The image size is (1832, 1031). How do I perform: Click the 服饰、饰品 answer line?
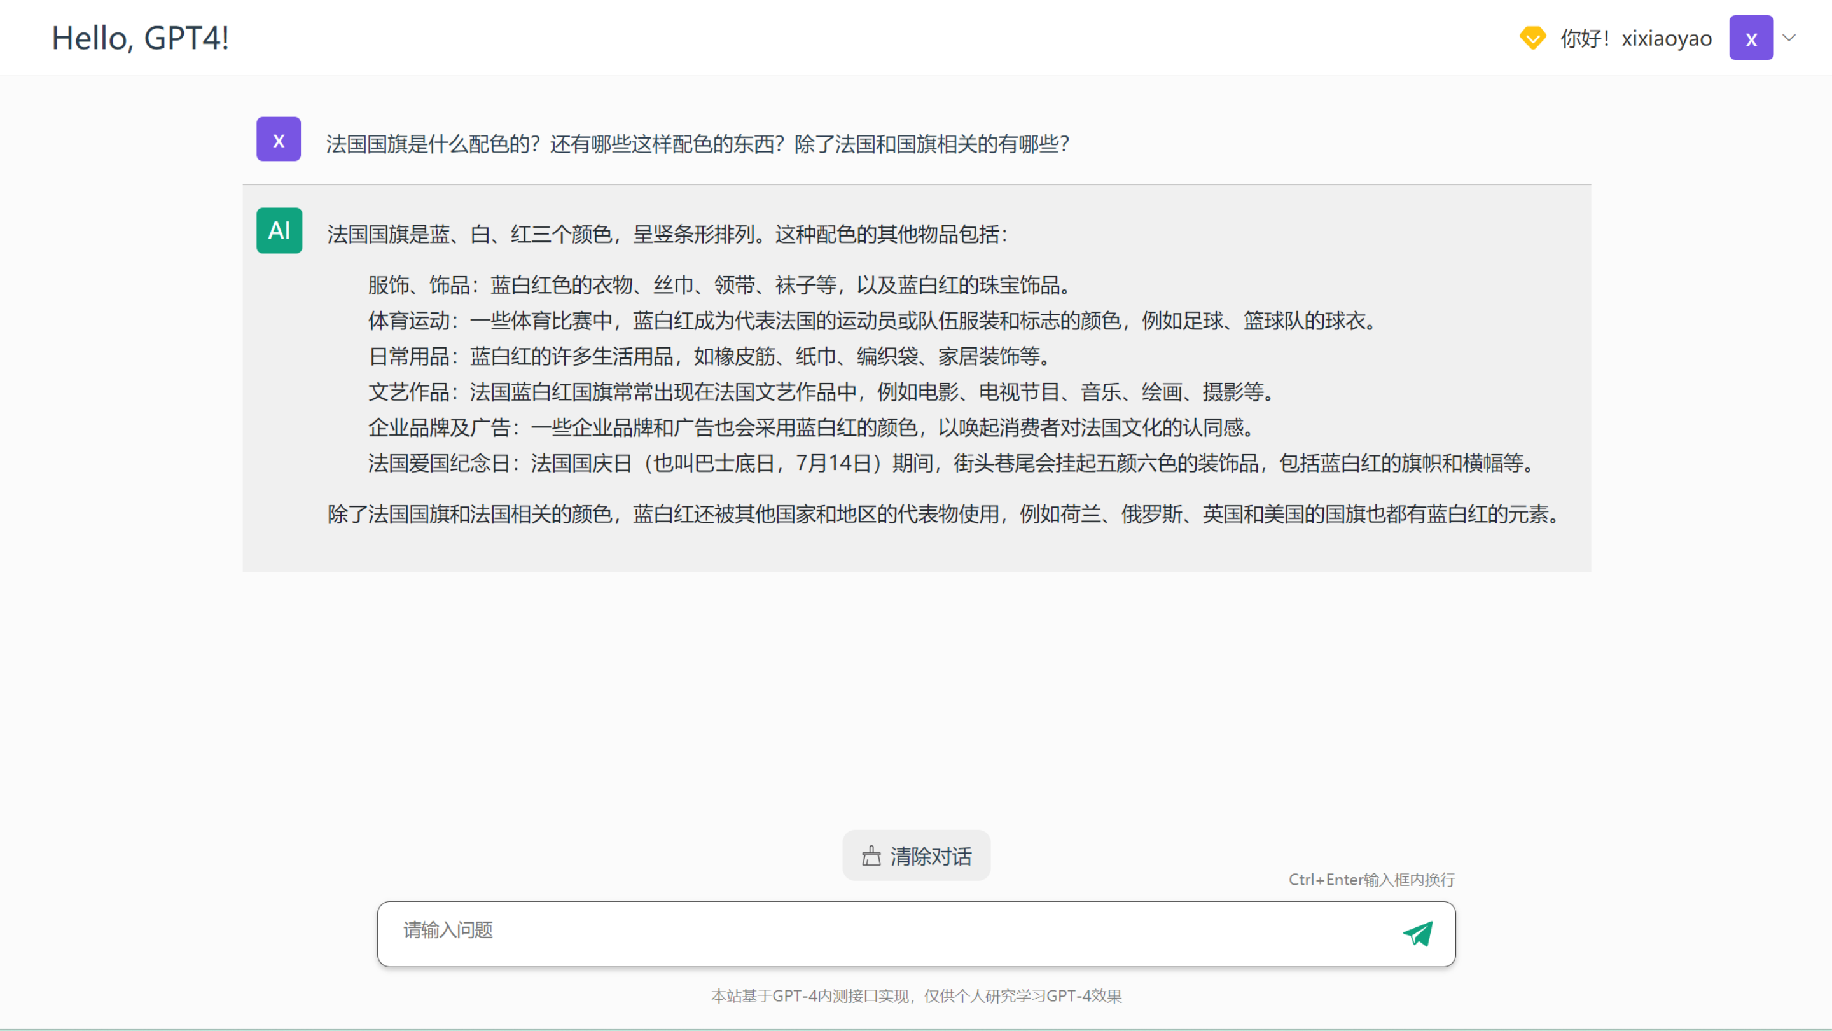click(719, 285)
